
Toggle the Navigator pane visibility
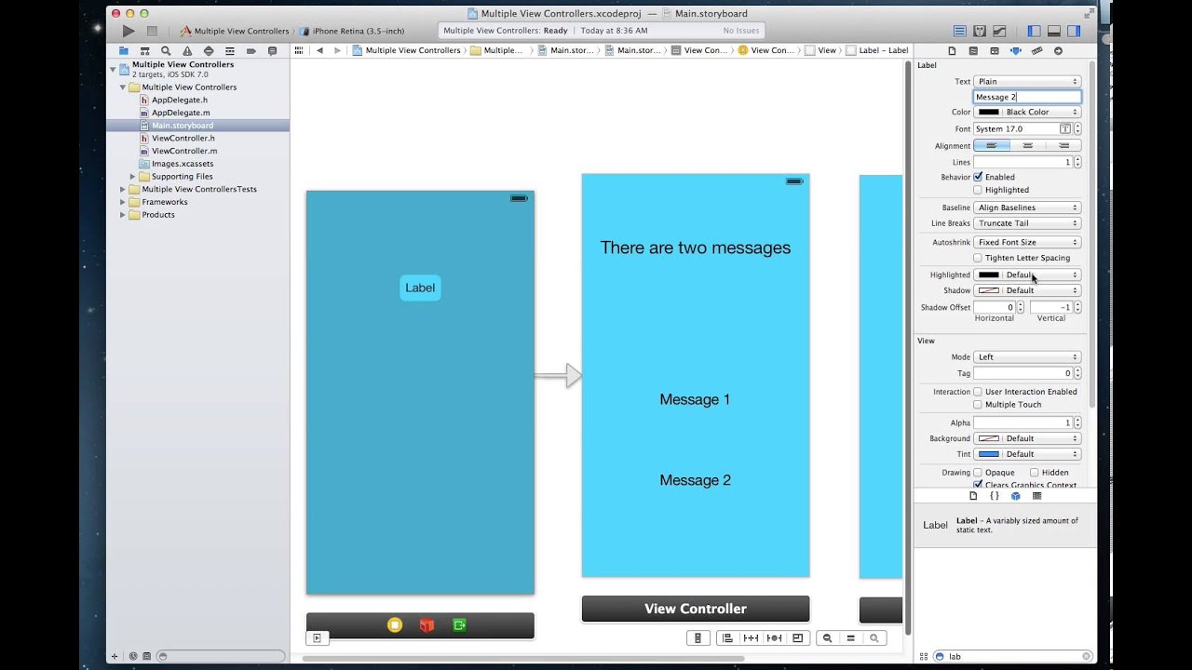[x=1034, y=31]
